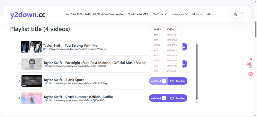Click the Playlist title (4 videos) heading
This screenshot has height=117, width=257.
(40, 29)
